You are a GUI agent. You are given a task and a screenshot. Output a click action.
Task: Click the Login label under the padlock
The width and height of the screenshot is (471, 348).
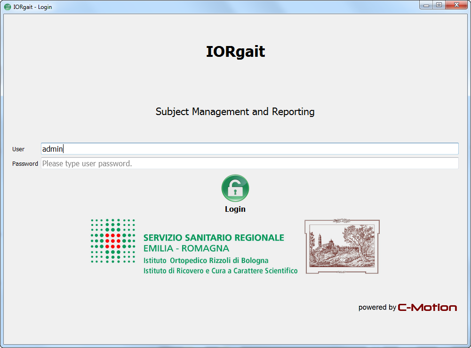(x=235, y=209)
